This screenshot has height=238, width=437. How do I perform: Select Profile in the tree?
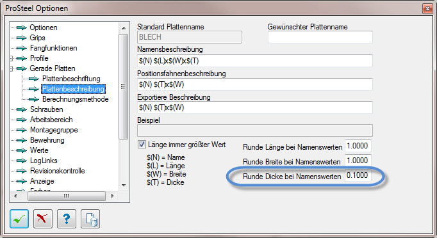point(39,58)
